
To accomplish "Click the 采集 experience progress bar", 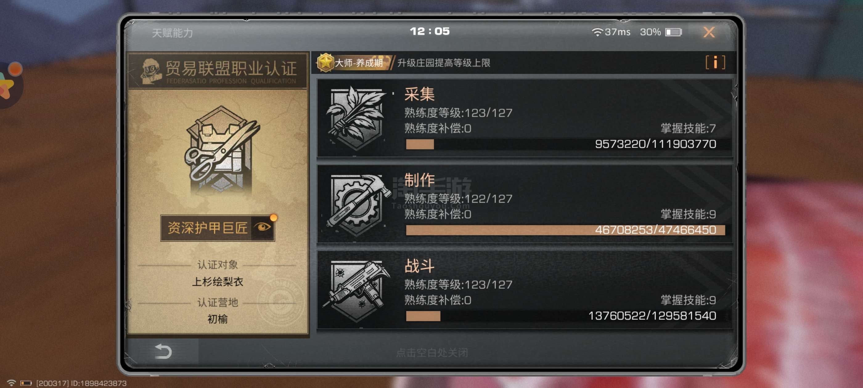I will click(565, 144).
